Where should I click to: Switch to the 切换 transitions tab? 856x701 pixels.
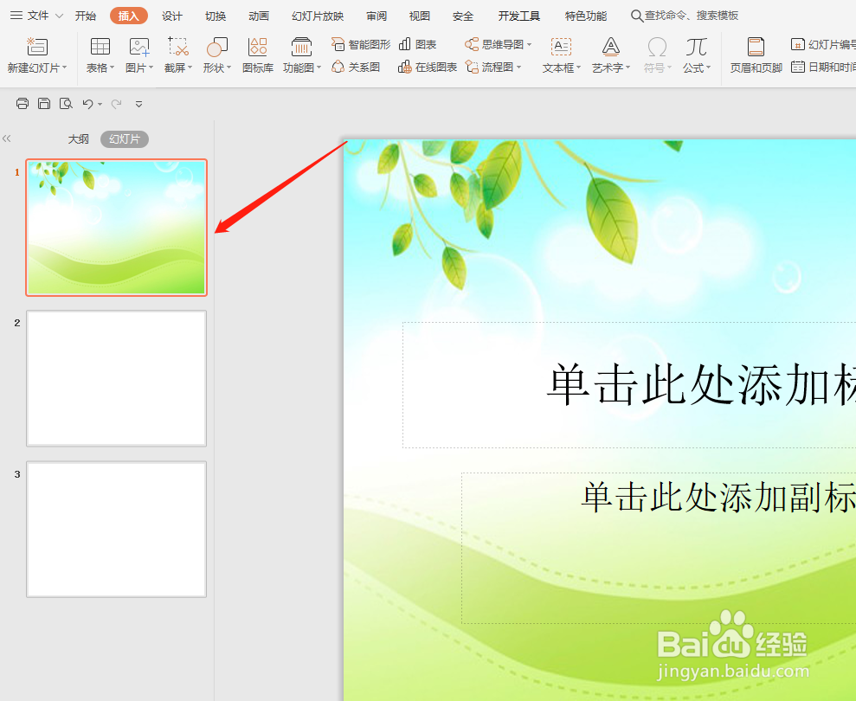click(x=216, y=16)
